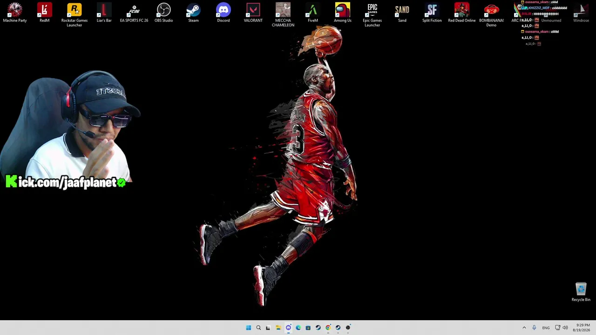Select the Red Dead Online shortcut

[x=462, y=13]
